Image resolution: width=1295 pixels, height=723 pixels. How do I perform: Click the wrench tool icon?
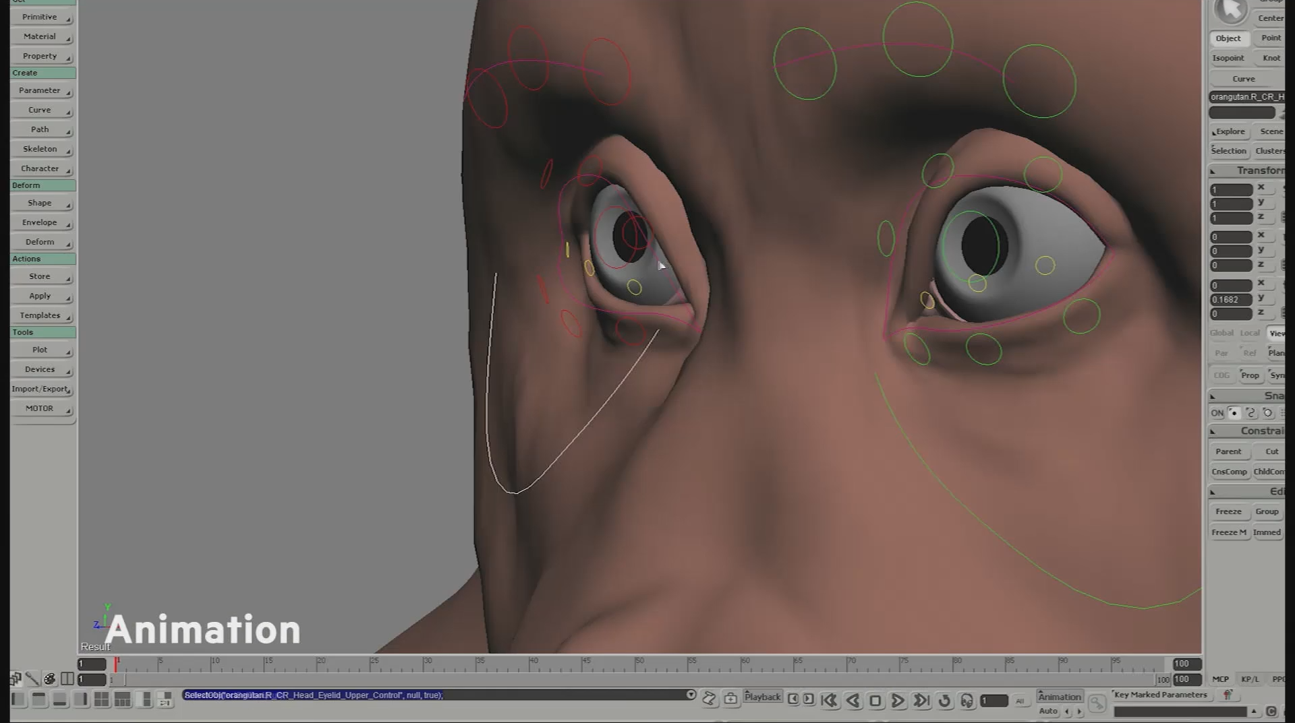click(32, 679)
